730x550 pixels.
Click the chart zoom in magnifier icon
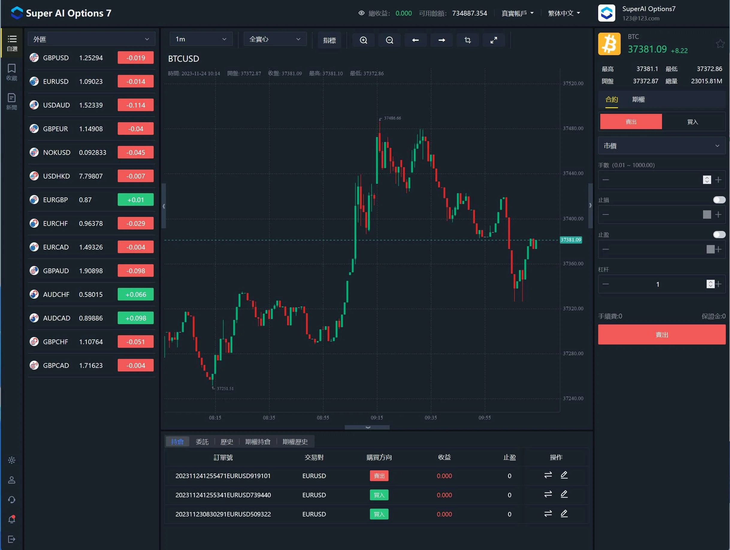363,40
